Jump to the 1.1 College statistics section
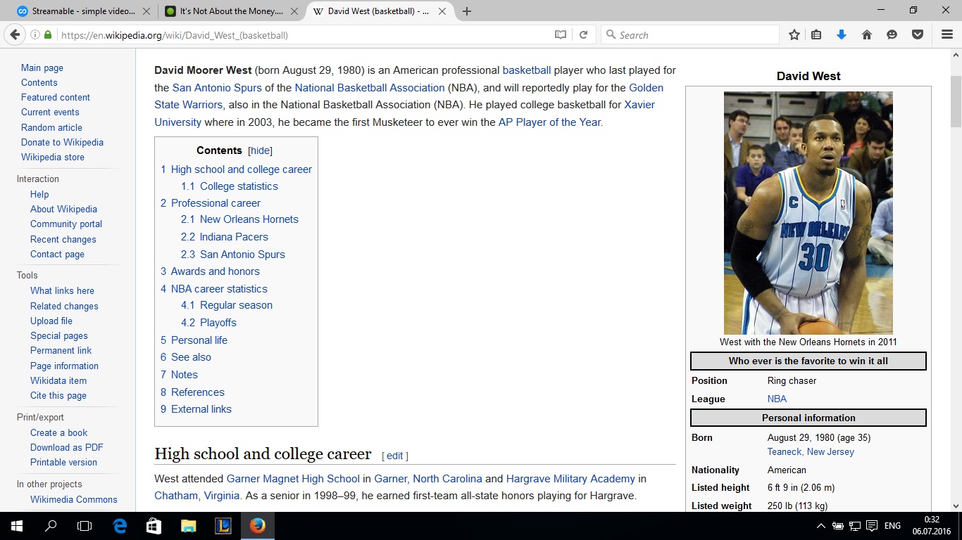This screenshot has width=962, height=540. click(x=230, y=186)
